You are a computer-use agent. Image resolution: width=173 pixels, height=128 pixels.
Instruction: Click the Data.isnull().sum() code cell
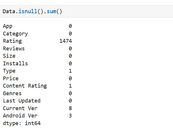(x=87, y=11)
